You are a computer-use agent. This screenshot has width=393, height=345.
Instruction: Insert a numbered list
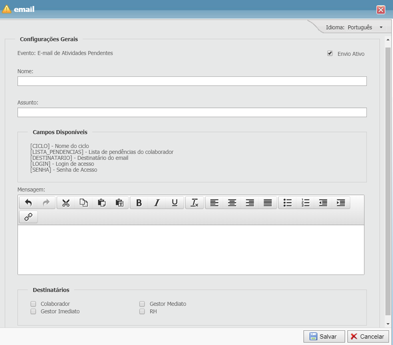[305, 203]
